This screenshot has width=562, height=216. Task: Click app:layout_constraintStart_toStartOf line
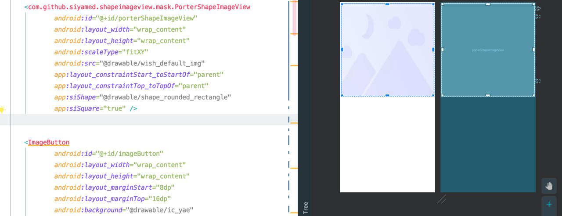139,75
